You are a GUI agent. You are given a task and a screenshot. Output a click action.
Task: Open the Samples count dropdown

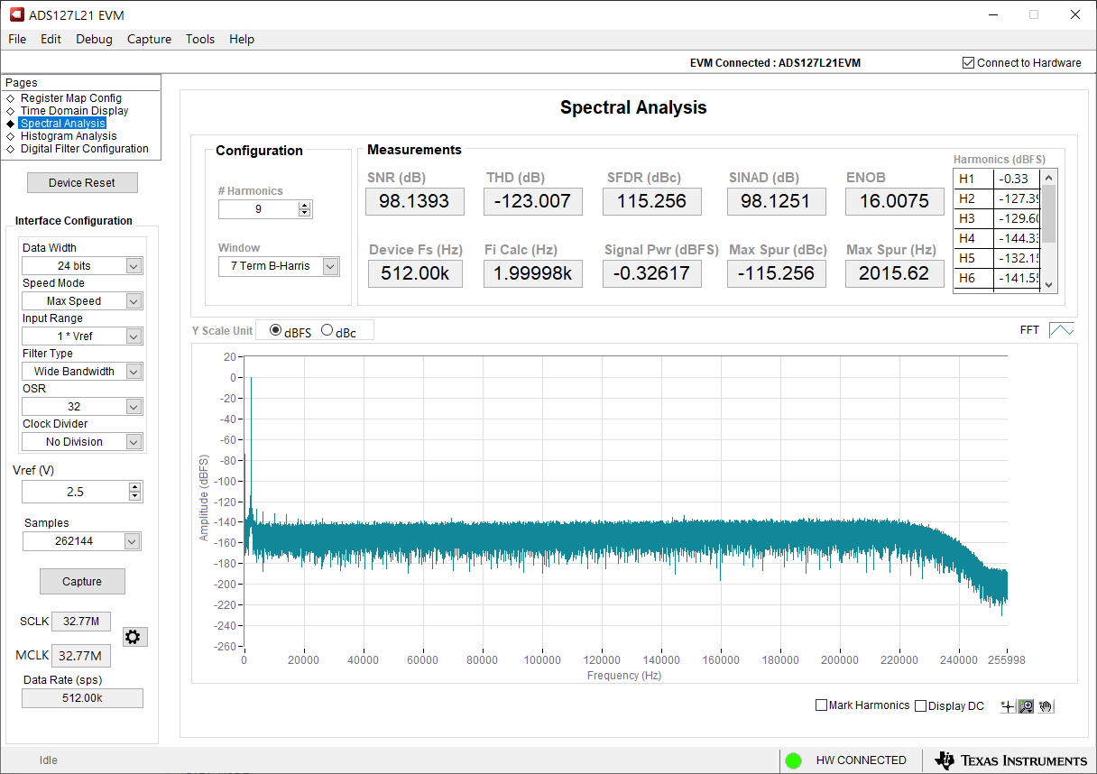[133, 541]
